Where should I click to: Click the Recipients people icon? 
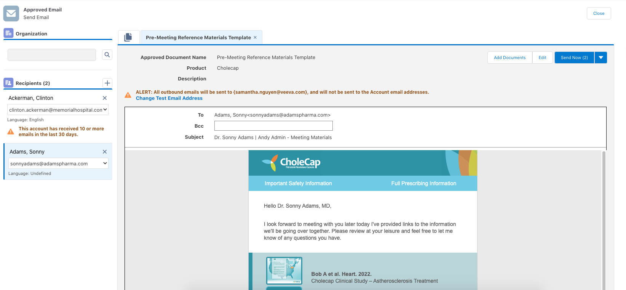[8, 83]
